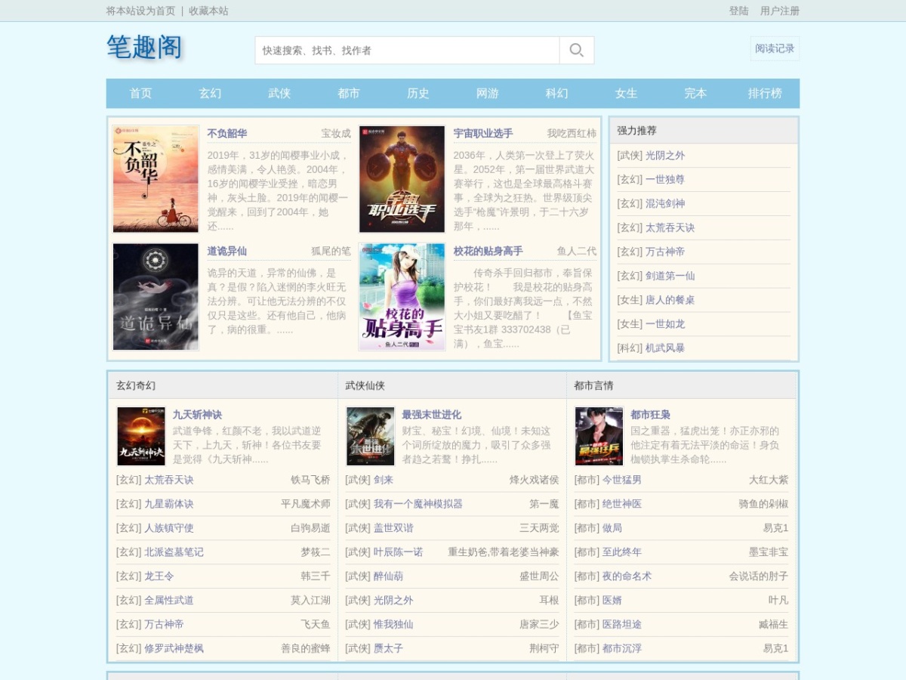Viewport: 906px width, 680px height.
Task: Click the 都市狂枭 cover thumbnail
Action: (599, 437)
